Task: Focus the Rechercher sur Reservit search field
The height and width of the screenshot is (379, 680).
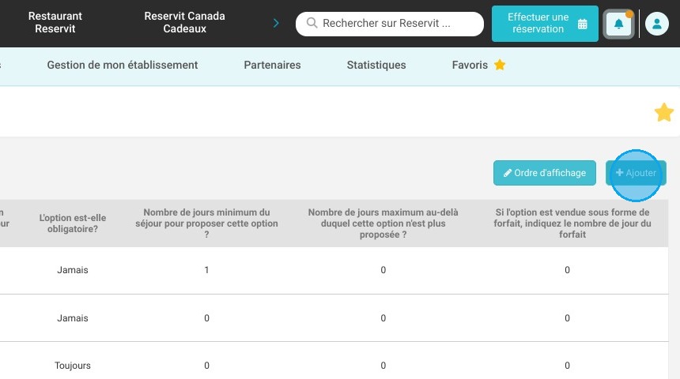Action: [395, 24]
